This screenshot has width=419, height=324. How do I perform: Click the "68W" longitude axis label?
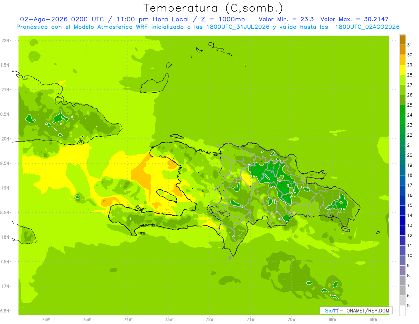(373, 319)
